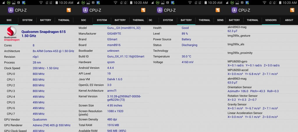298x132 pixels.
Task: Click the CPU 3 row
Action: click(x=37, y=91)
